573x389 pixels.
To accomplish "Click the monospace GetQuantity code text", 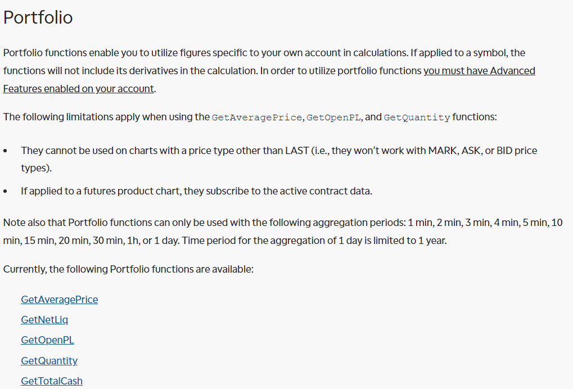I will (417, 117).
